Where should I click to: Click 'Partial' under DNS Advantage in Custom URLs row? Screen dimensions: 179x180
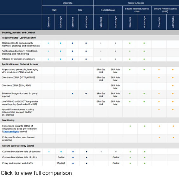click(x=61, y=157)
